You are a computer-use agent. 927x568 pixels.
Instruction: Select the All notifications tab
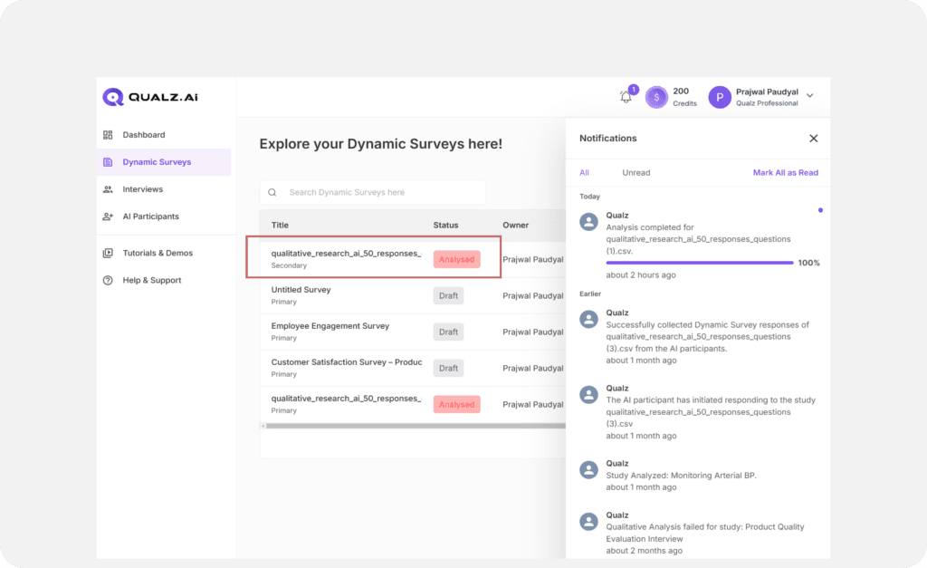tap(584, 173)
